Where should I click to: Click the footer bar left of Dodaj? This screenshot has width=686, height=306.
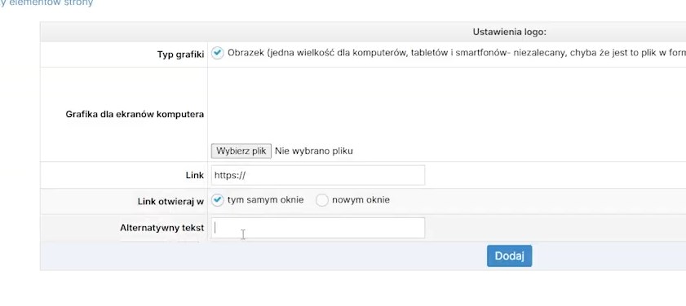(263, 256)
